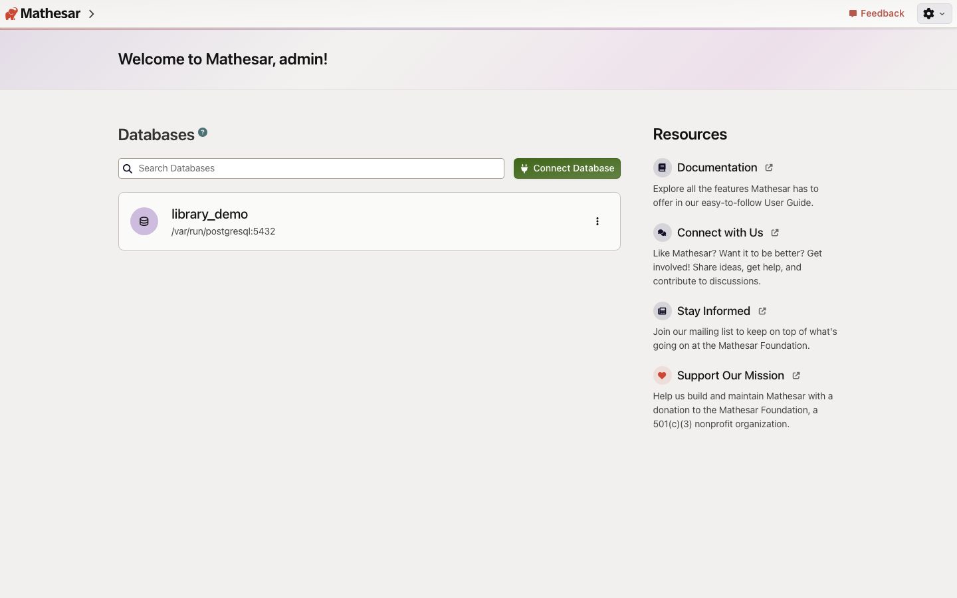The height and width of the screenshot is (598, 957).
Task: Click external-link icon beside Documentation
Action: pos(769,168)
